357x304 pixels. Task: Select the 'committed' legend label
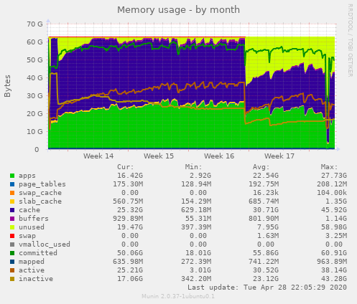(x=38, y=253)
